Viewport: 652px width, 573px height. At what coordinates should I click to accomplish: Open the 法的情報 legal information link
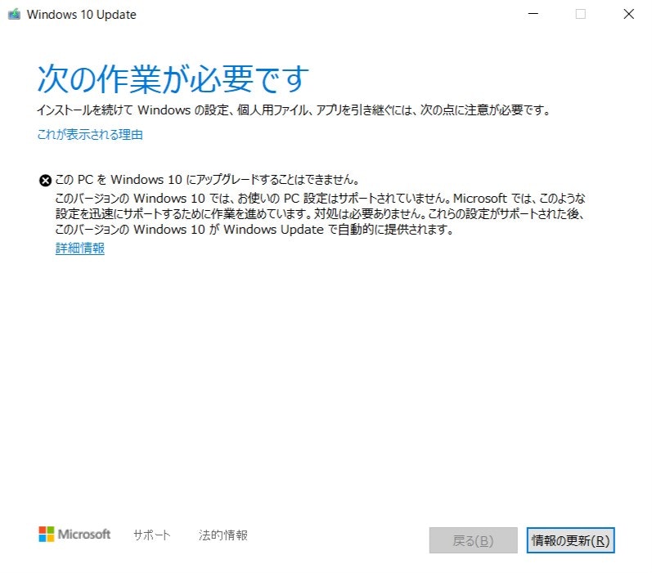coord(223,535)
